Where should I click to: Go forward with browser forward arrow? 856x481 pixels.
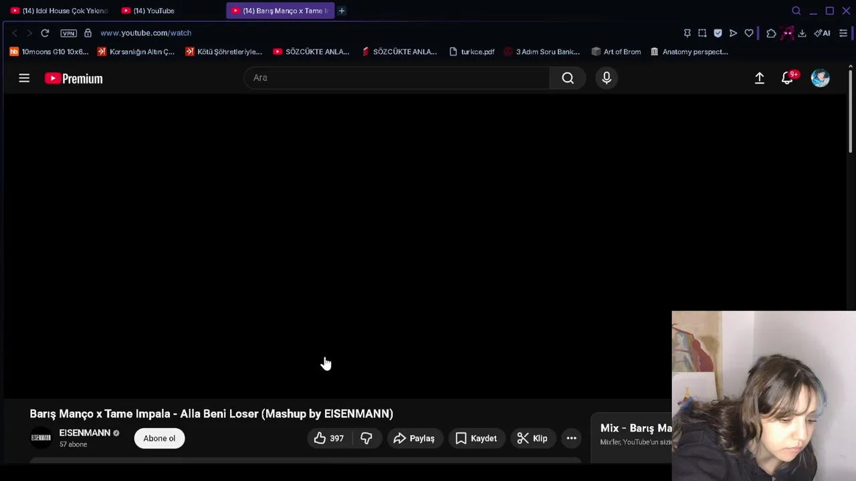29,33
